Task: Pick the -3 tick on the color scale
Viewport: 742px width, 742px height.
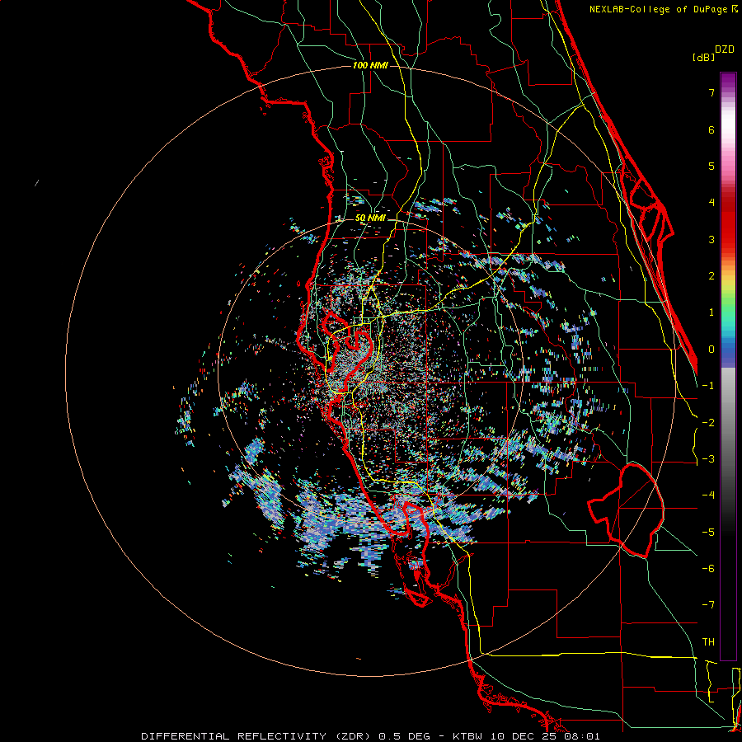Action: (x=708, y=459)
